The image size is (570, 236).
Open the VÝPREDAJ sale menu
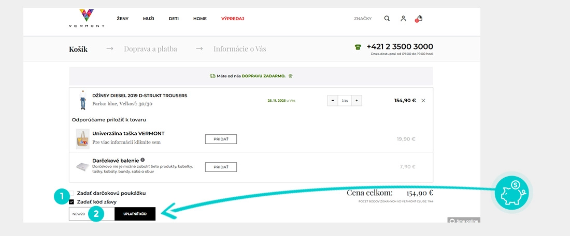click(233, 19)
